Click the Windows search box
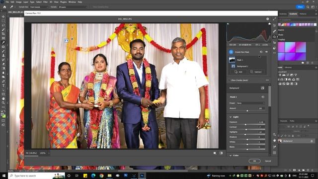This screenshot has height=179, width=318. tap(36, 176)
